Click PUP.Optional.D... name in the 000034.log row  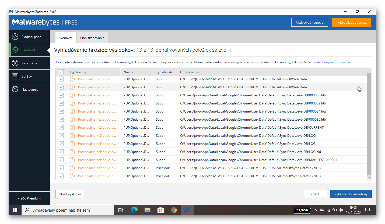pyautogui.click(x=136, y=111)
